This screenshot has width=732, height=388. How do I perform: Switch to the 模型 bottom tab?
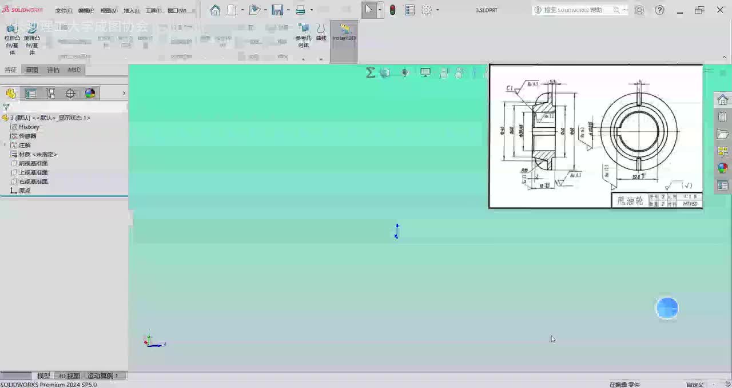(x=43, y=375)
